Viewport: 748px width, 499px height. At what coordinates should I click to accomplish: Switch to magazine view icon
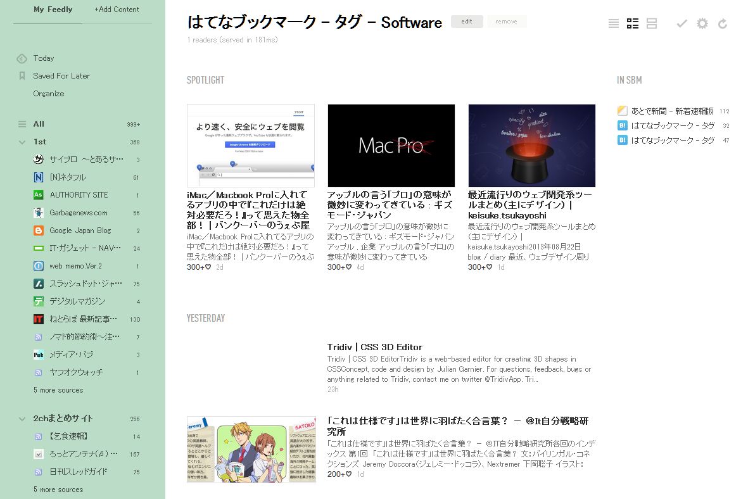click(x=633, y=23)
